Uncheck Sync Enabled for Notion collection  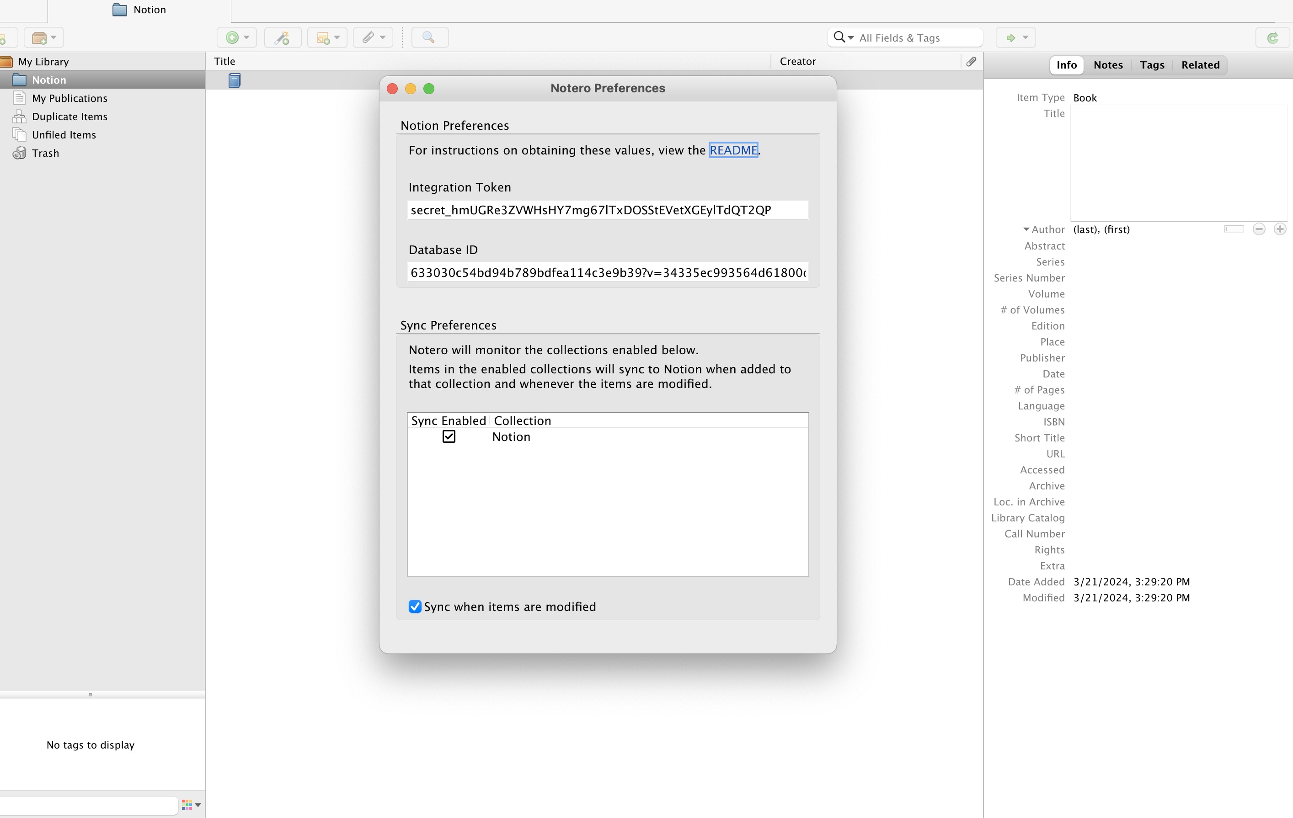click(449, 436)
